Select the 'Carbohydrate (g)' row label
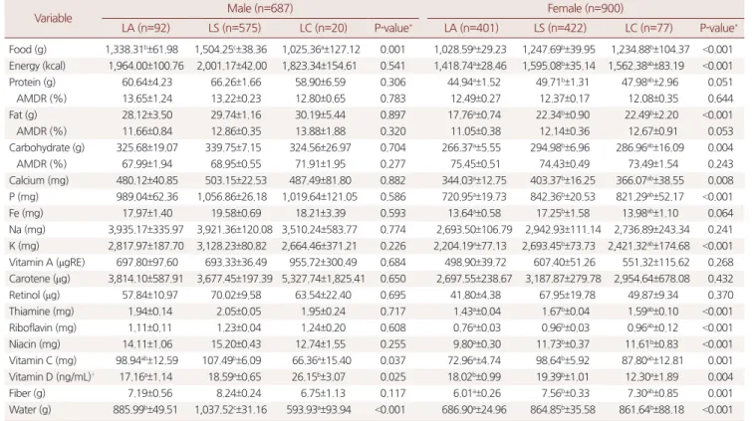Screen dimensions: 756x421 tap(46, 148)
